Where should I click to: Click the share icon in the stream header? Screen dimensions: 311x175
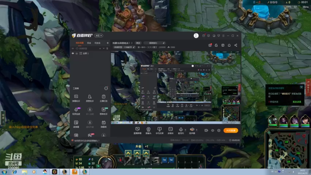click(x=236, y=45)
